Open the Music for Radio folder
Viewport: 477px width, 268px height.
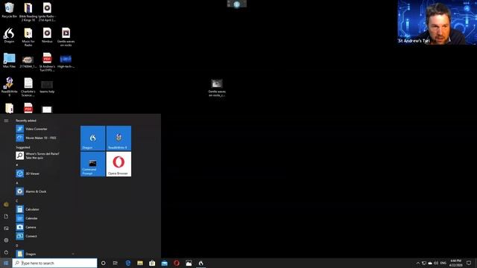coord(28,37)
